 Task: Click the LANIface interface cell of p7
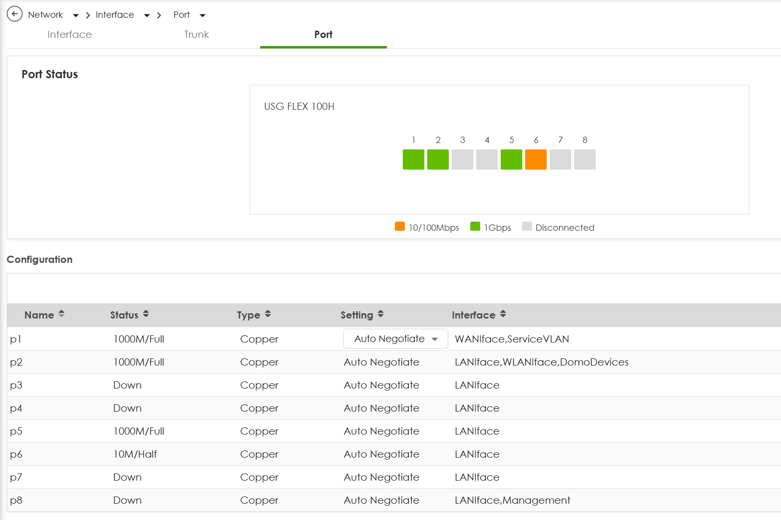tap(477, 477)
